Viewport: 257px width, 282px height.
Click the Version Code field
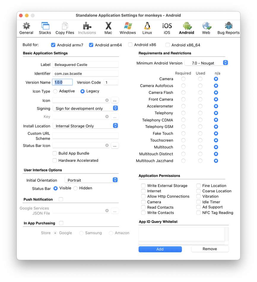tap(111, 82)
